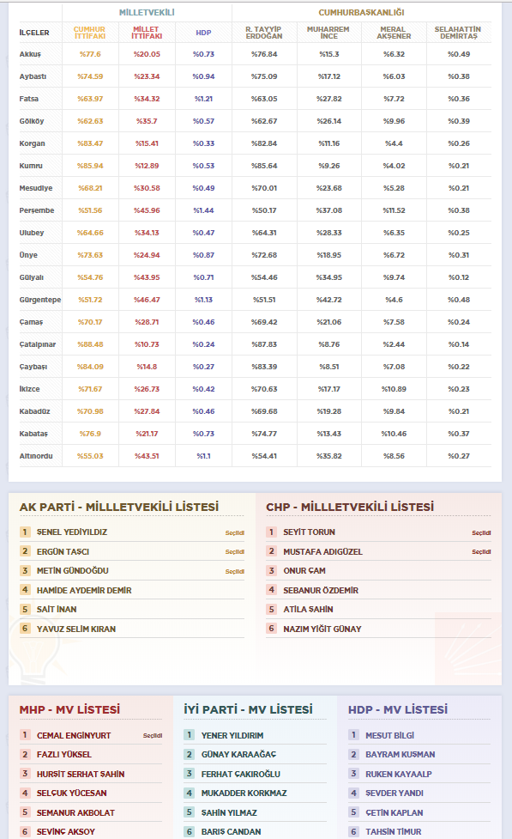Click the Çaybaşı district row label
This screenshot has height=839, width=512.
pyautogui.click(x=33, y=367)
